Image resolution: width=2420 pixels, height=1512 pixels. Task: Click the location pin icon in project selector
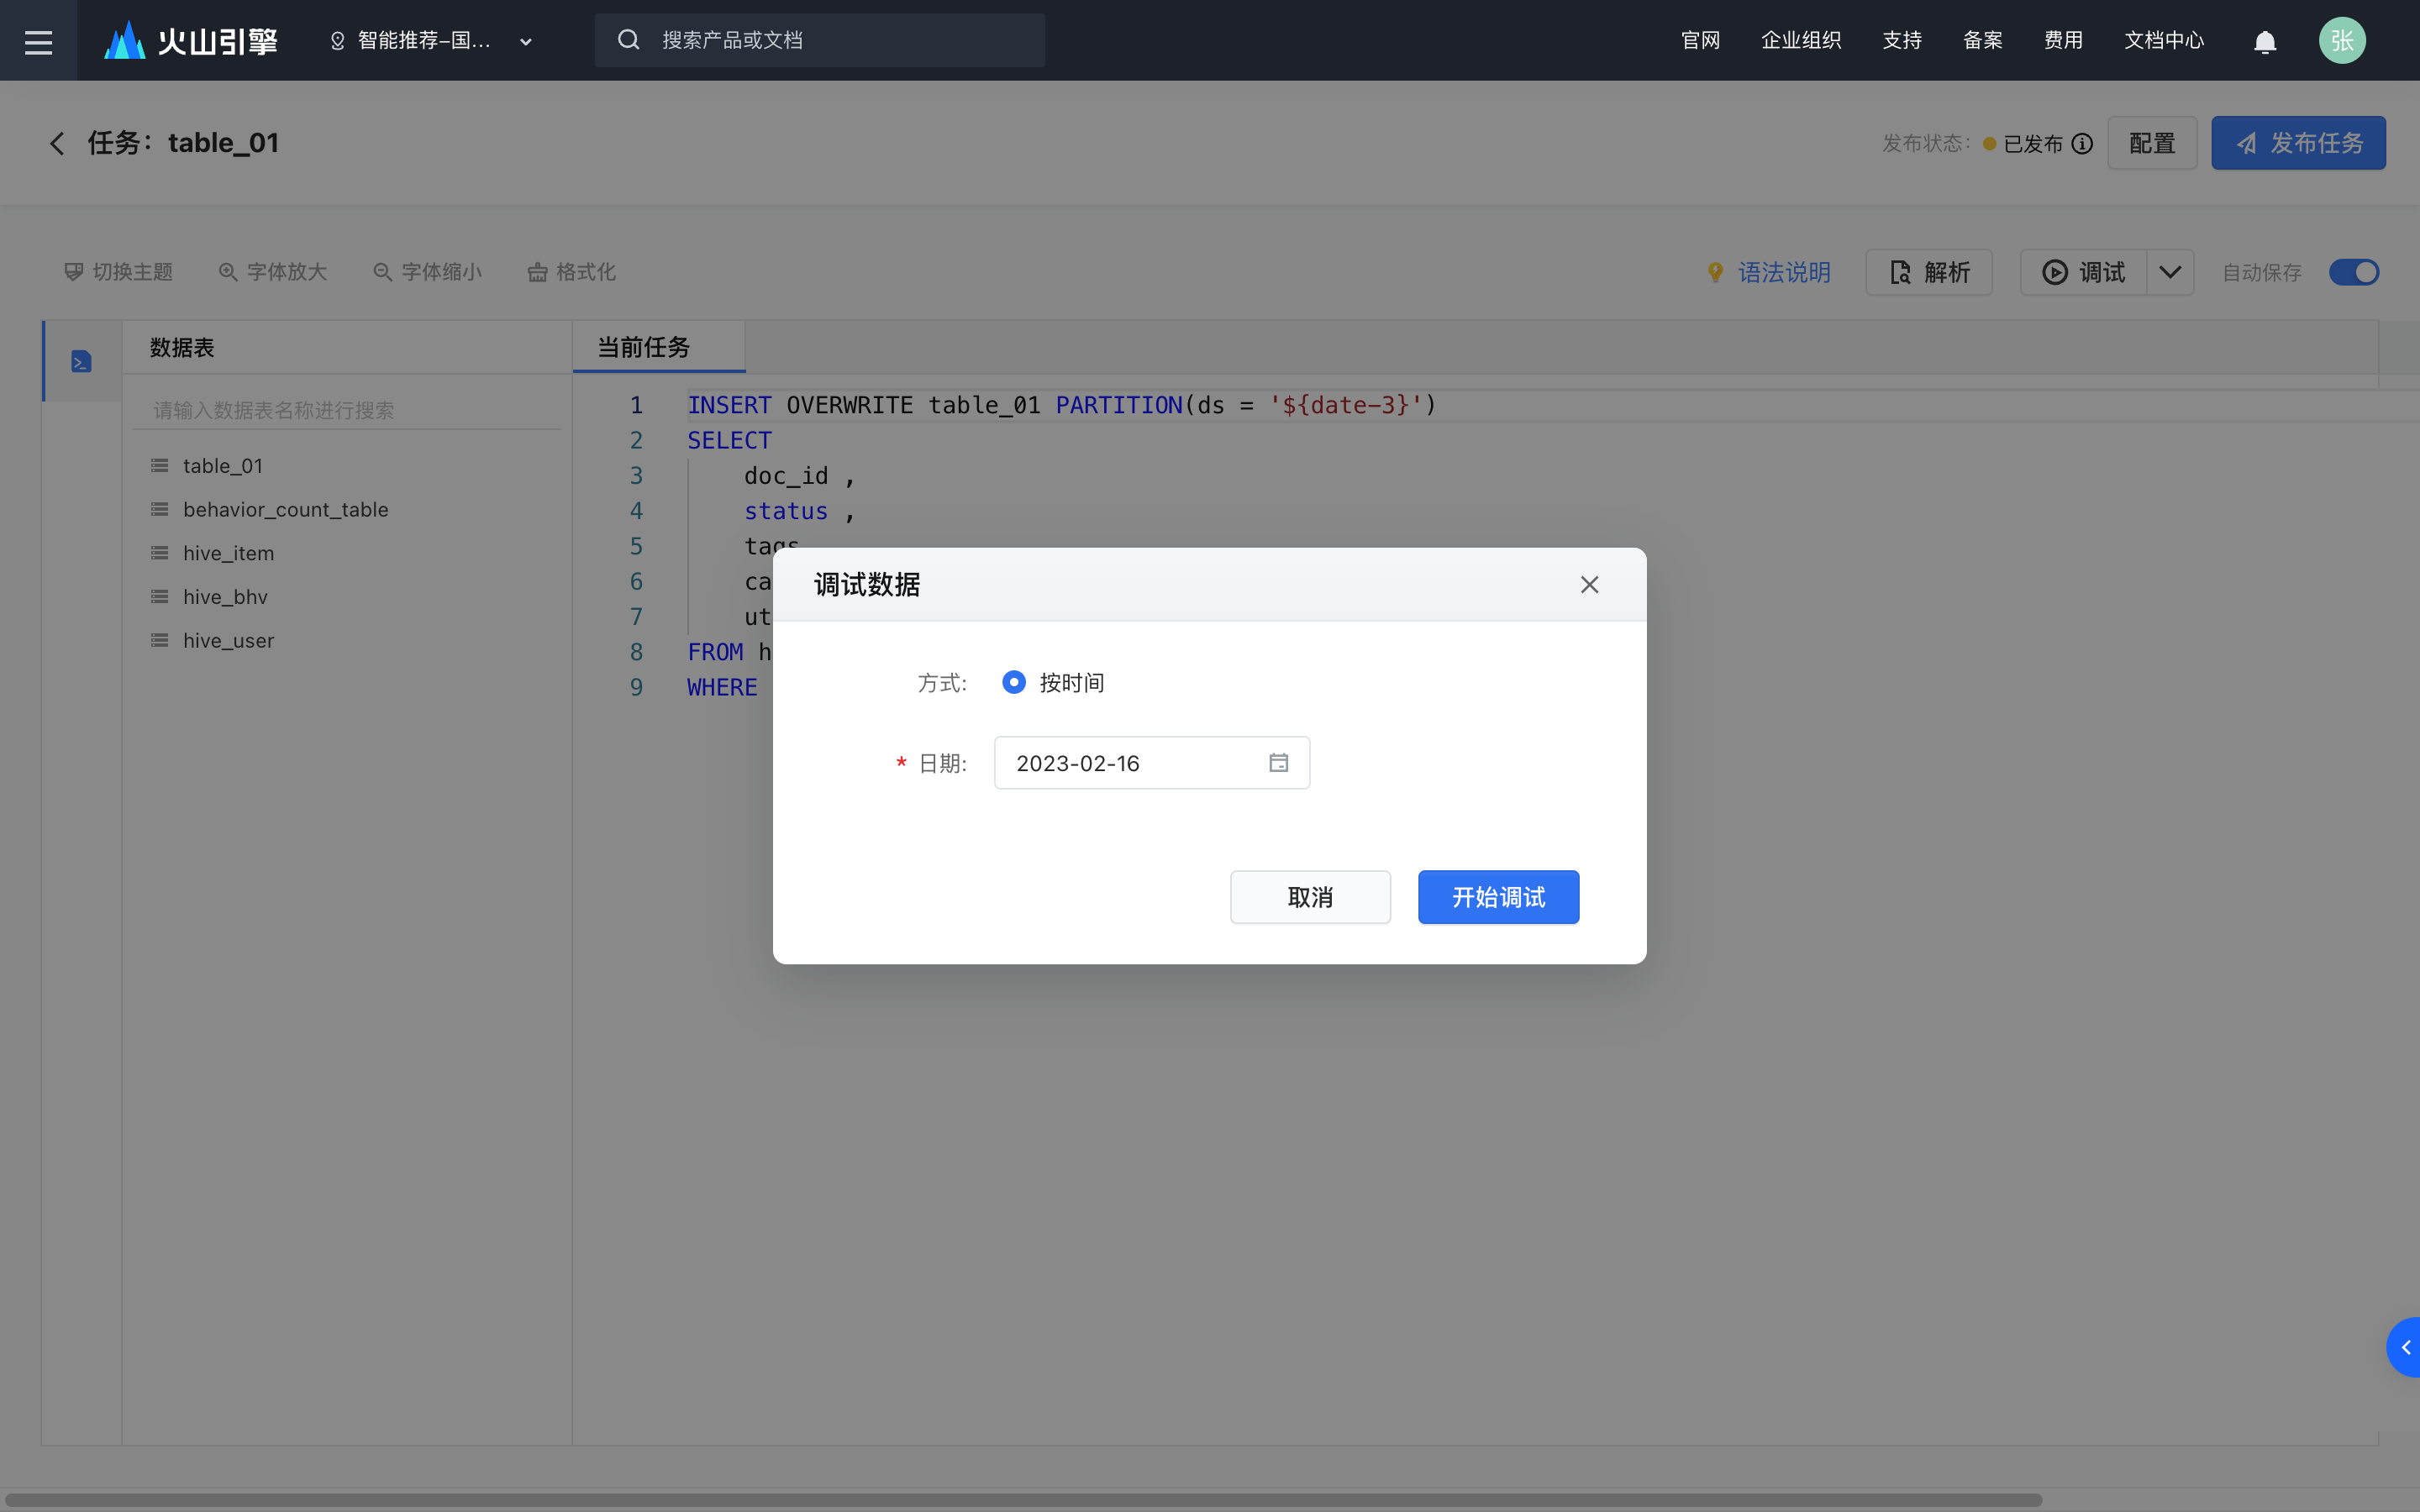337,41
